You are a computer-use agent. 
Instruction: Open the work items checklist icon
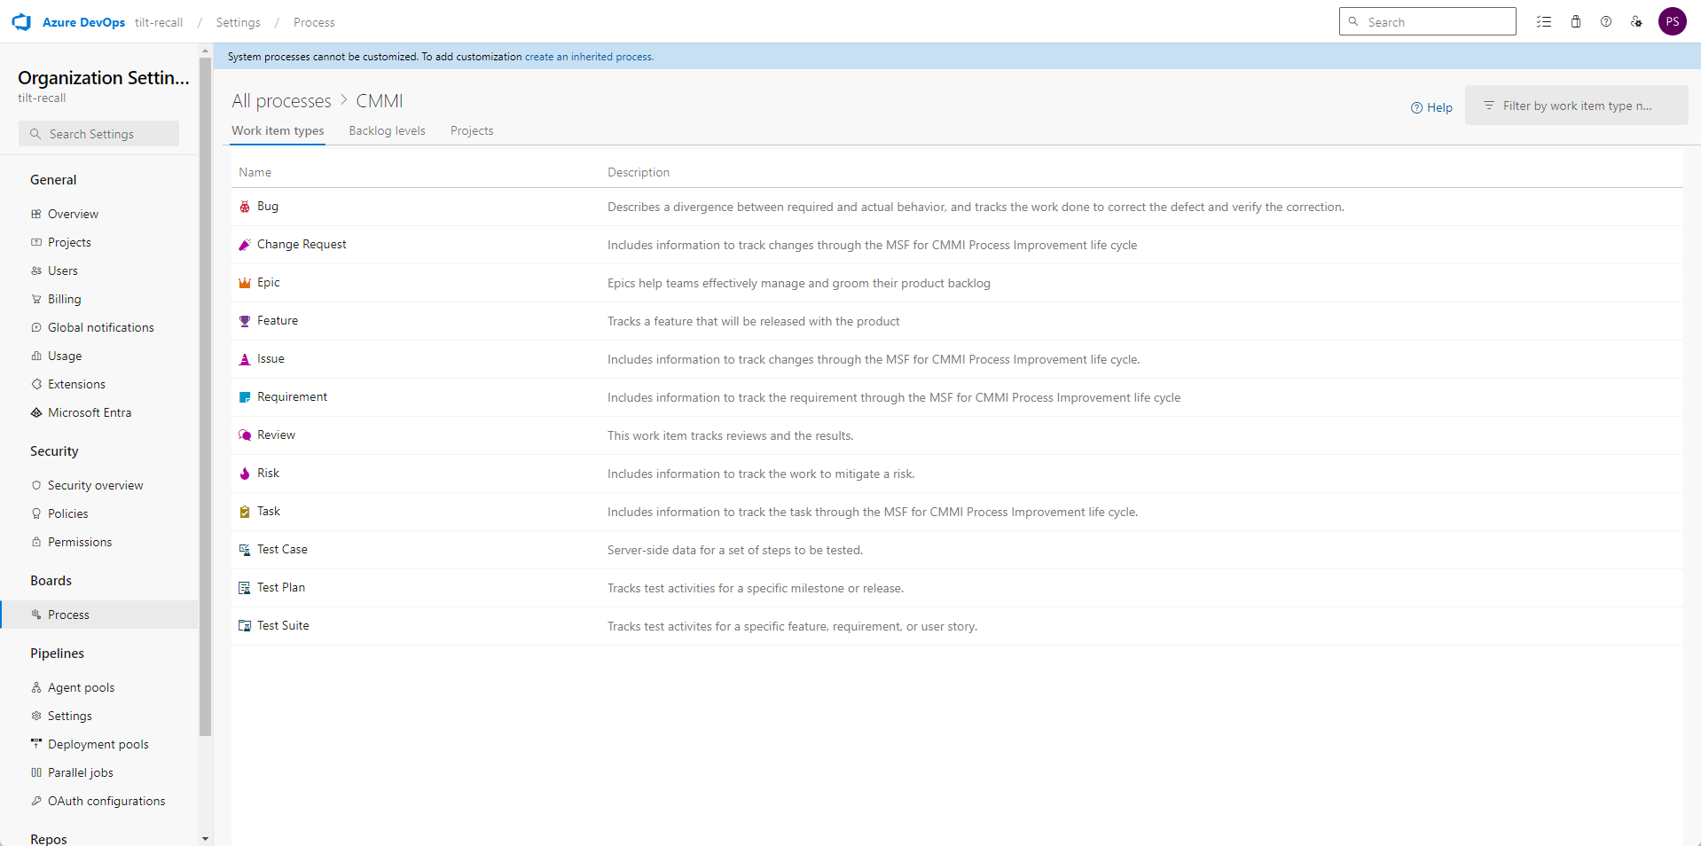point(1544,21)
